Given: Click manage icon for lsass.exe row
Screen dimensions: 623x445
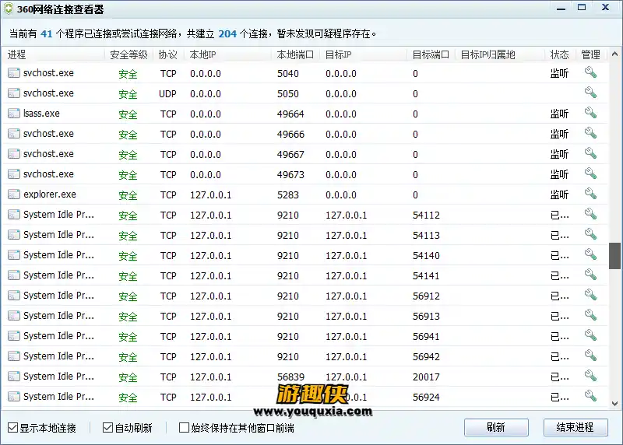Looking at the screenshot, I should 590,113.
